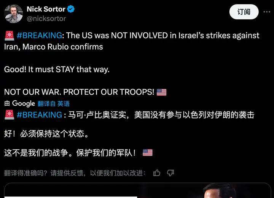Open Nick Sortor's profile picture
The height and width of the screenshot is (198, 274).
[x=13, y=14]
